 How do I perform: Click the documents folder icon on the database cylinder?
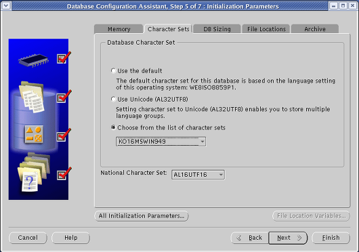coord(32,97)
